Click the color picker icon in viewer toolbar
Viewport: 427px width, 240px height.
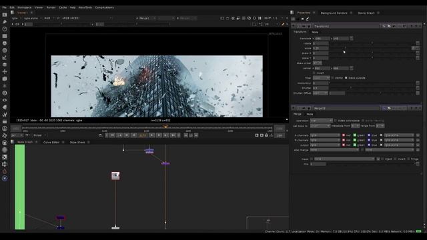283,24
